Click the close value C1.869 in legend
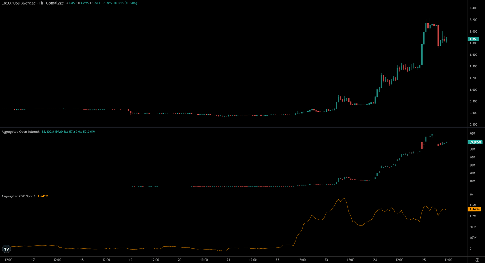Image resolution: width=485 pixels, height=263 pixels. tap(107, 3)
